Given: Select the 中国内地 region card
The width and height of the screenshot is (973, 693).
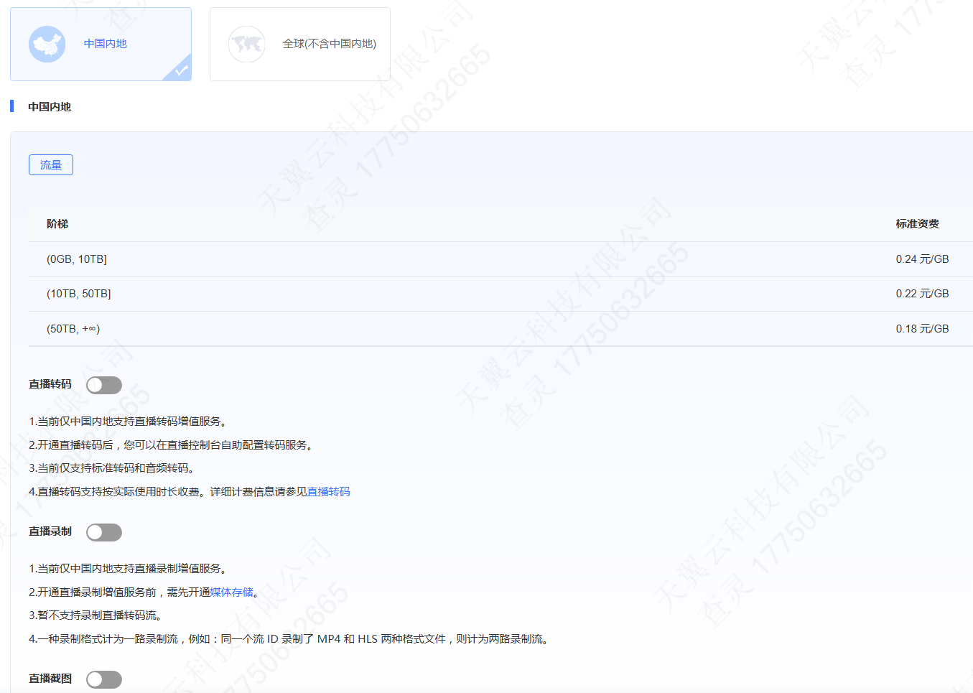Looking at the screenshot, I should click(x=101, y=44).
